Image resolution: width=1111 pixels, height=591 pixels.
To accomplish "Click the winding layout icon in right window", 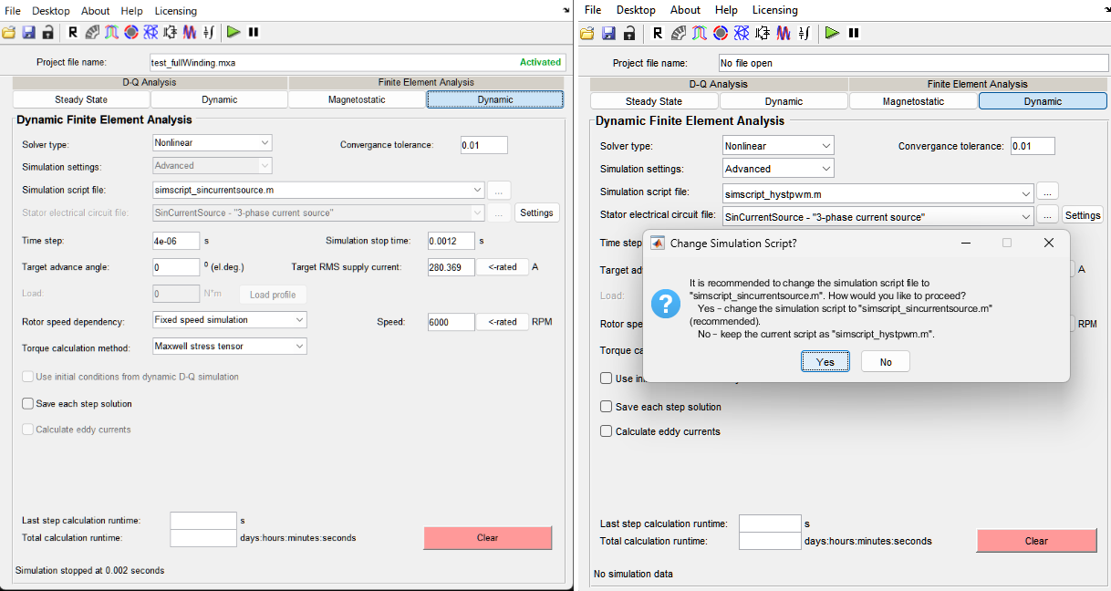I will point(700,33).
